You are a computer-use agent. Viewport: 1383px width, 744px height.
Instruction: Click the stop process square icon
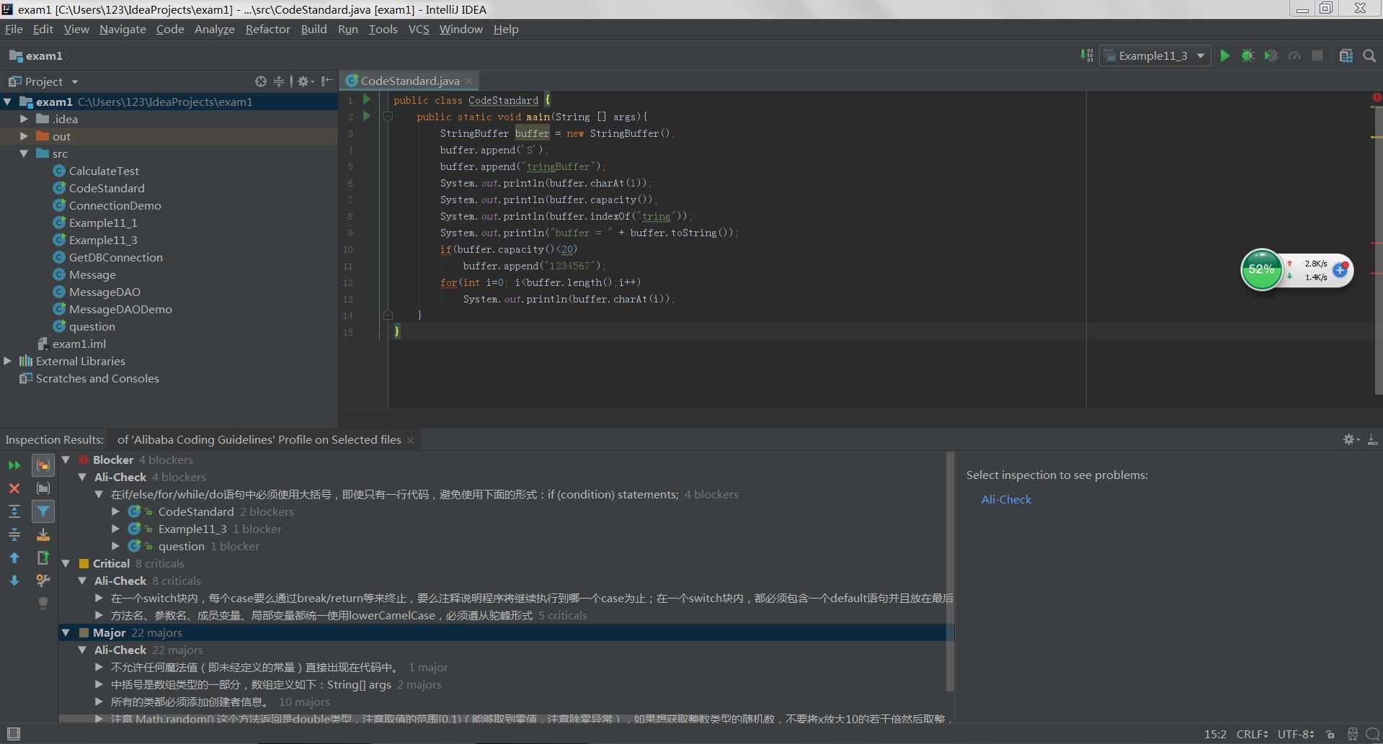point(1317,55)
